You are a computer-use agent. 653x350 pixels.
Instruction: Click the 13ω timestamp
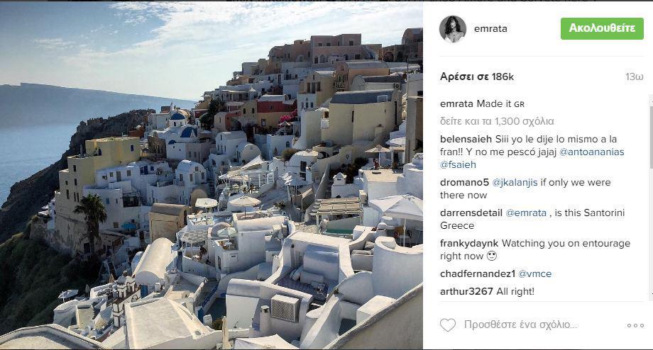[634, 77]
